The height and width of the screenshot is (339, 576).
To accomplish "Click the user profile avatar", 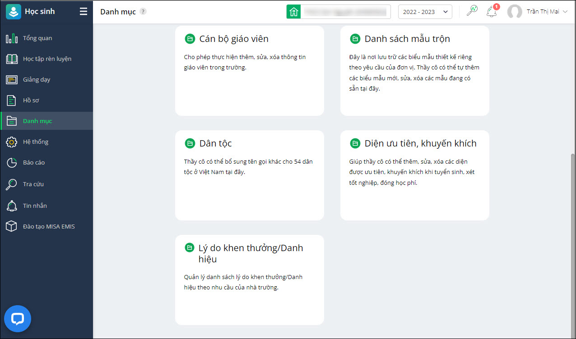I will point(515,12).
